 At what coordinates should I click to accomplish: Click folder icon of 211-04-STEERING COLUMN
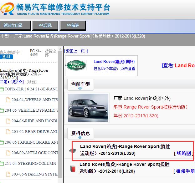[x=2, y=164]
